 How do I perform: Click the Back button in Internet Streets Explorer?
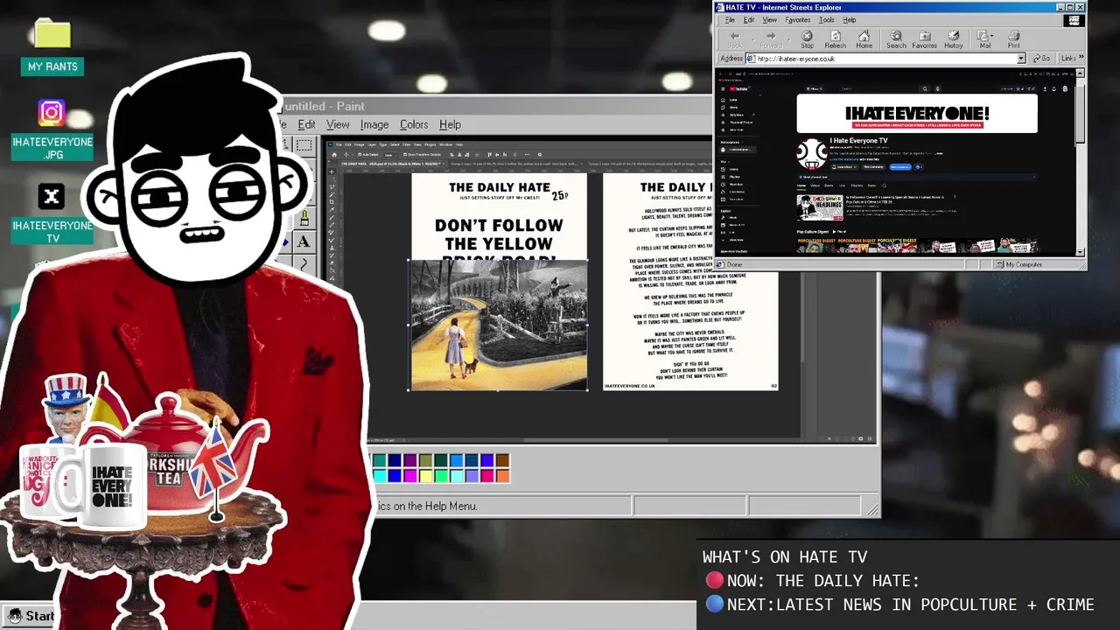click(735, 39)
